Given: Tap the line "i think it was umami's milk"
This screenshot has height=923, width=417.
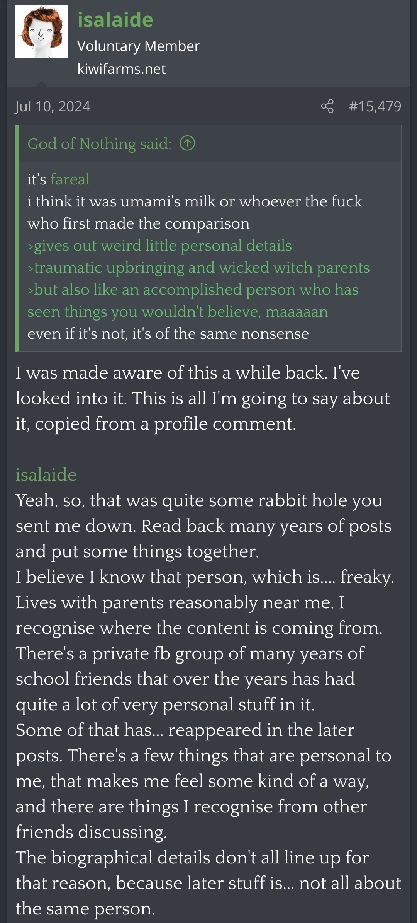Looking at the screenshot, I should pos(194,201).
